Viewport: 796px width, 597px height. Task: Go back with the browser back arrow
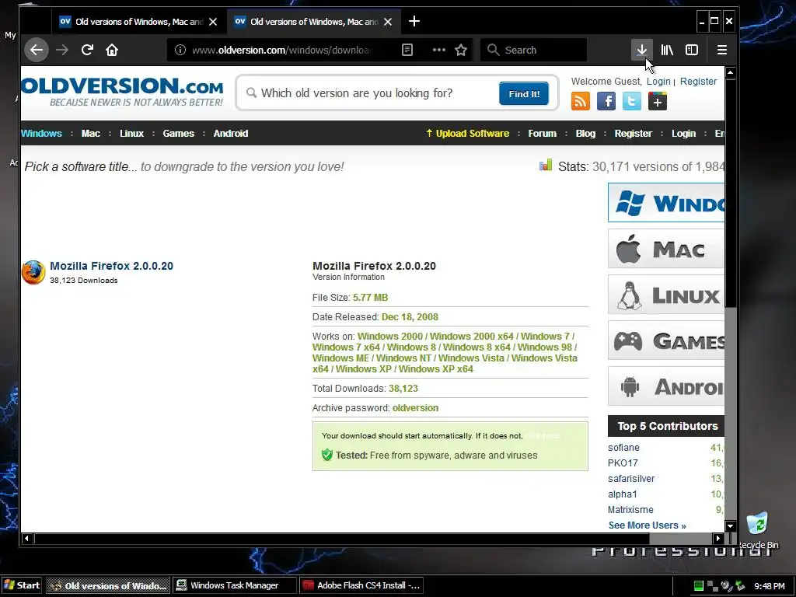(x=37, y=50)
